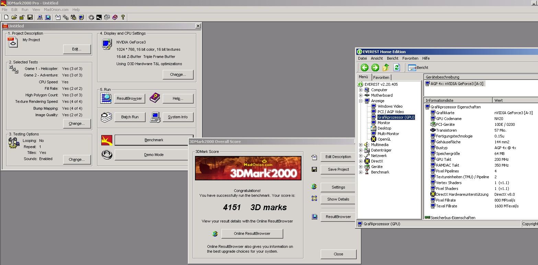Expand the Computer node in EVEREST tree
The image size is (538, 265).
coord(360,90)
